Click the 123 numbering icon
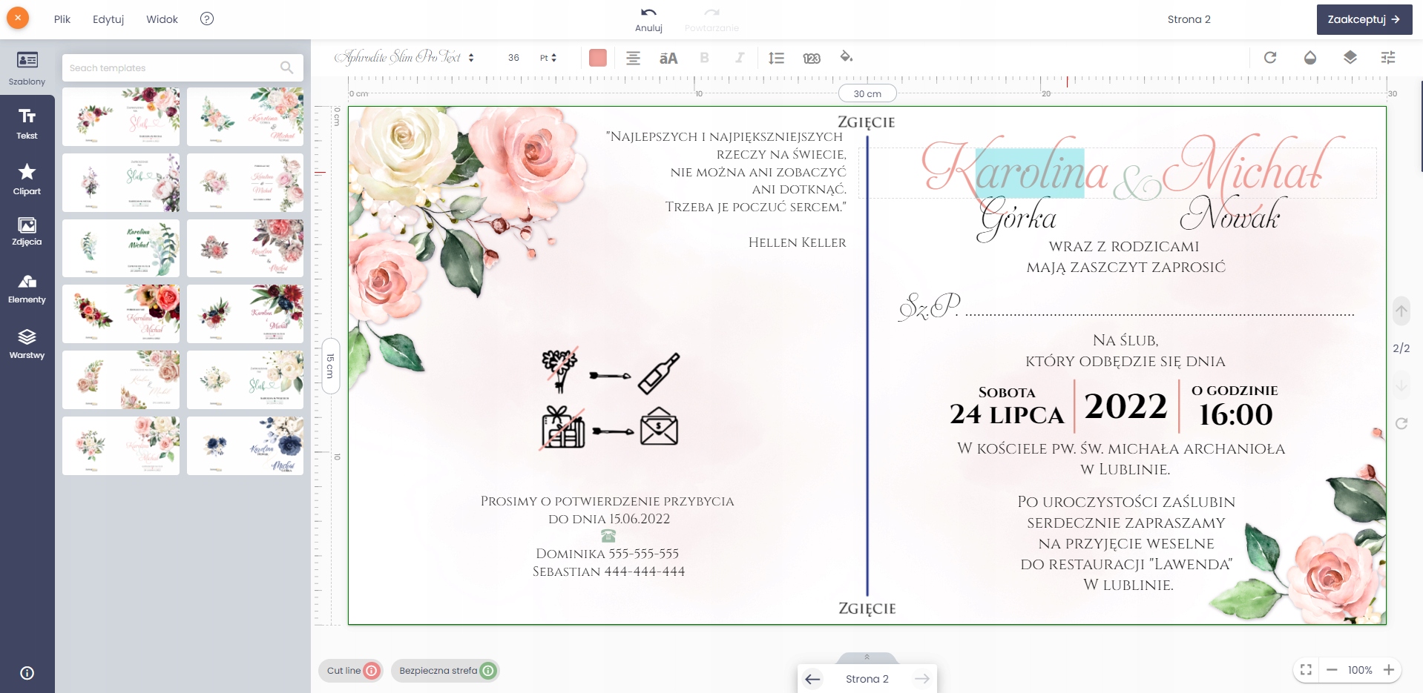Image resolution: width=1423 pixels, height=693 pixels. click(812, 58)
